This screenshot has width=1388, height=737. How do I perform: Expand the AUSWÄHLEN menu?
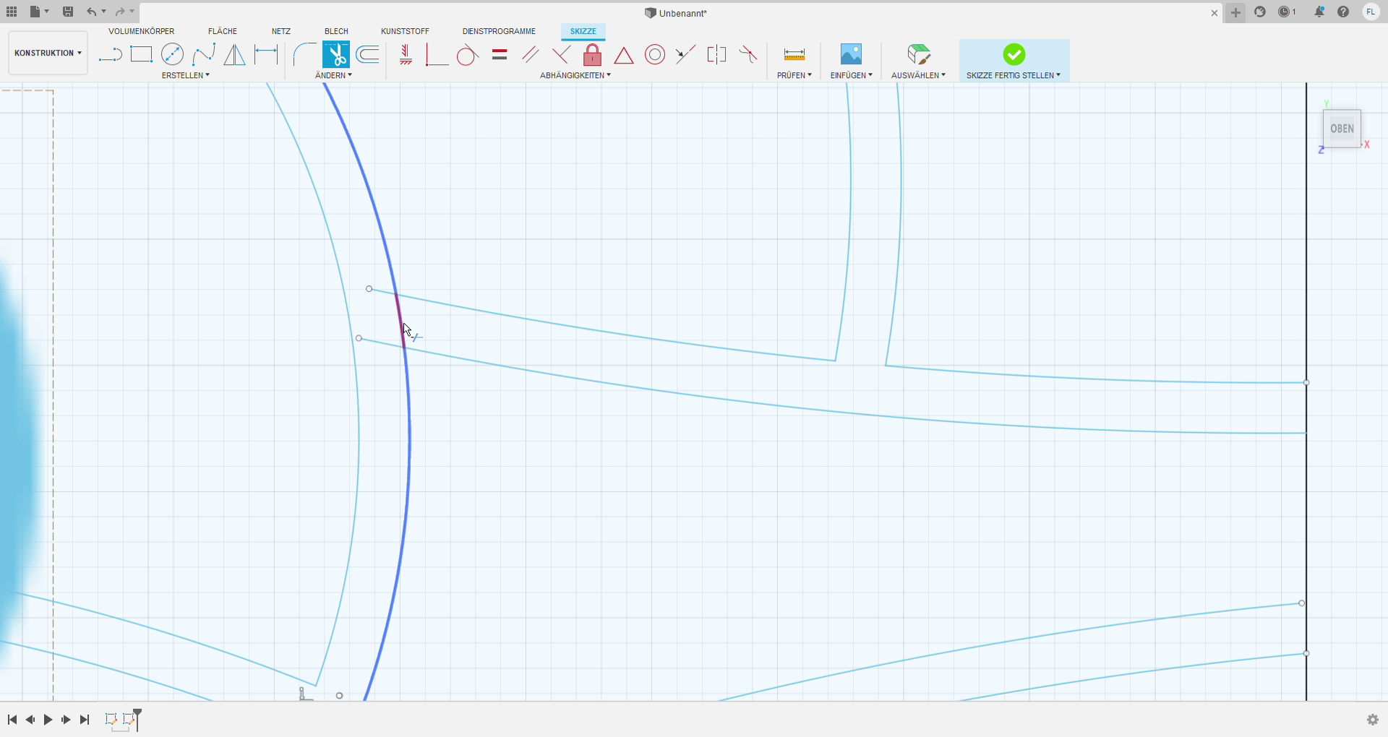point(918,75)
